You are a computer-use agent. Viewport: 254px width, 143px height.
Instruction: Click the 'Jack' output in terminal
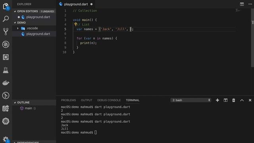[x=65, y=125]
